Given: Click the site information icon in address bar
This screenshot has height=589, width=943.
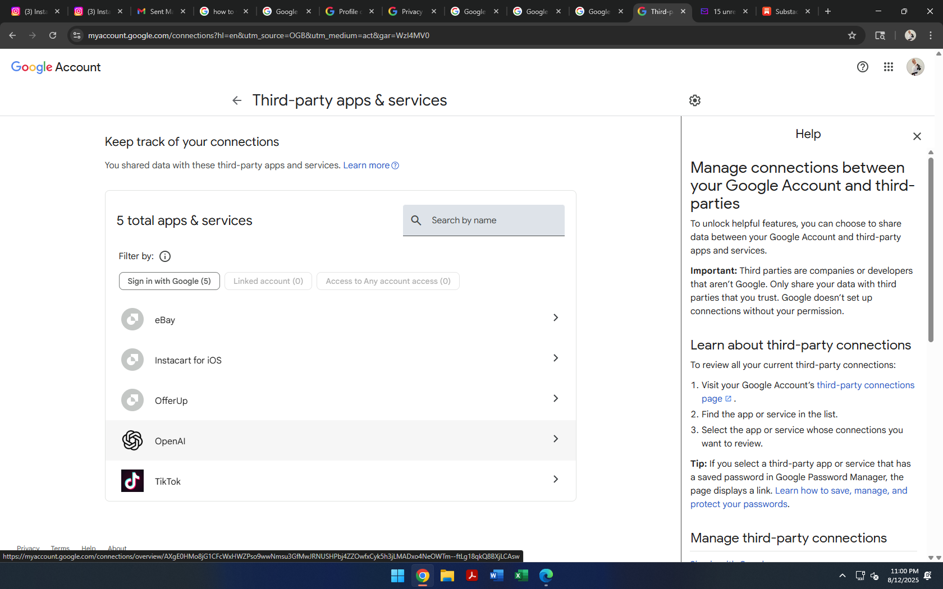Looking at the screenshot, I should pyautogui.click(x=77, y=35).
